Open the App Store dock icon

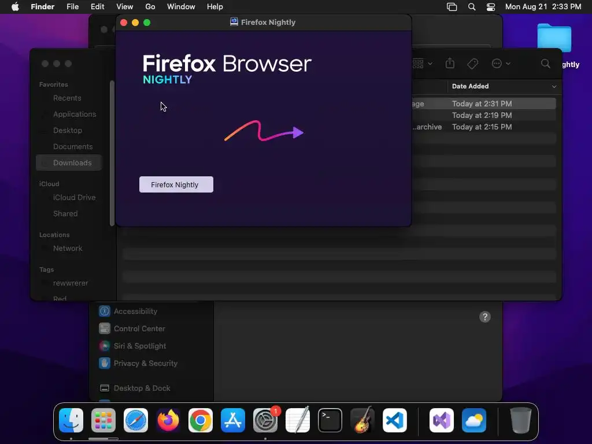click(x=233, y=420)
